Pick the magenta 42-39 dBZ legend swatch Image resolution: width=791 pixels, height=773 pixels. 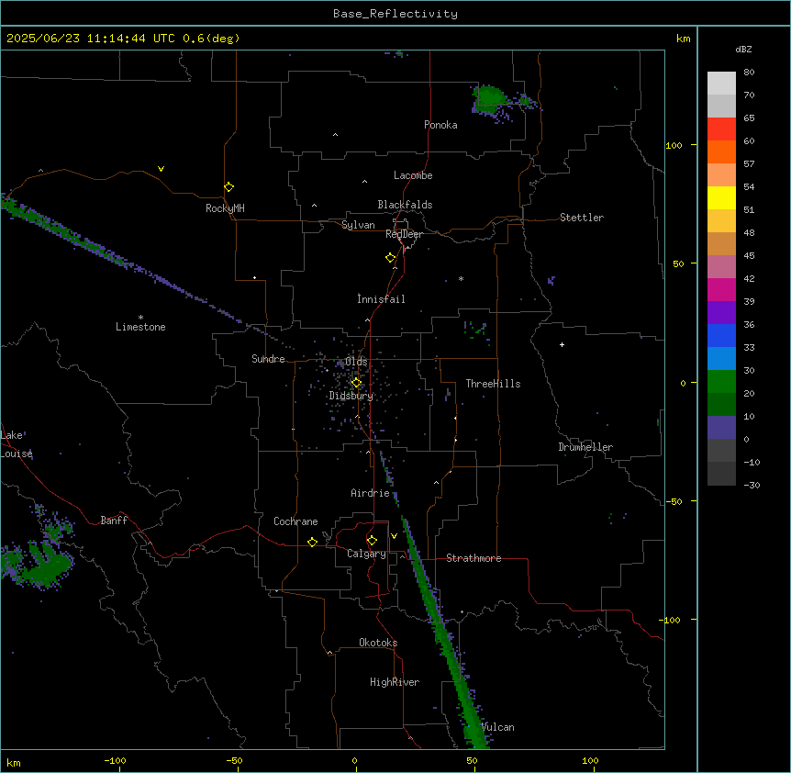(721, 289)
